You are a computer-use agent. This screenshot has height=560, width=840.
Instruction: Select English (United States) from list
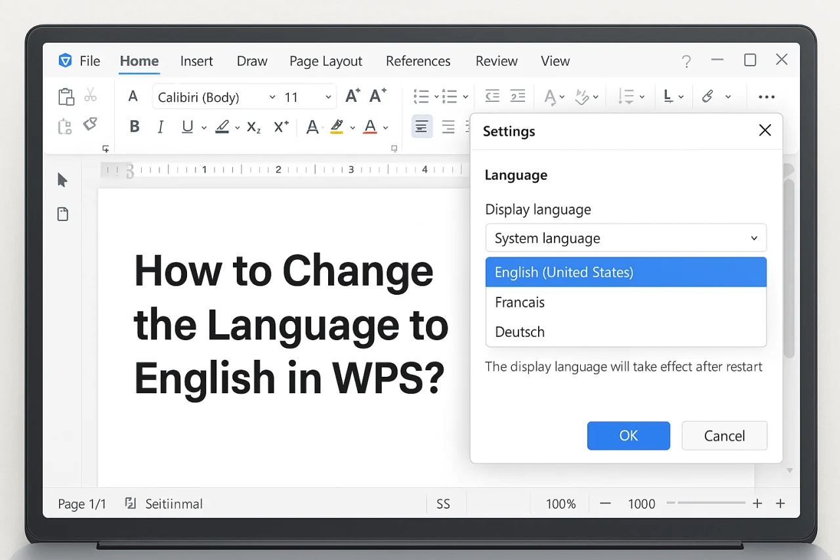[625, 272]
